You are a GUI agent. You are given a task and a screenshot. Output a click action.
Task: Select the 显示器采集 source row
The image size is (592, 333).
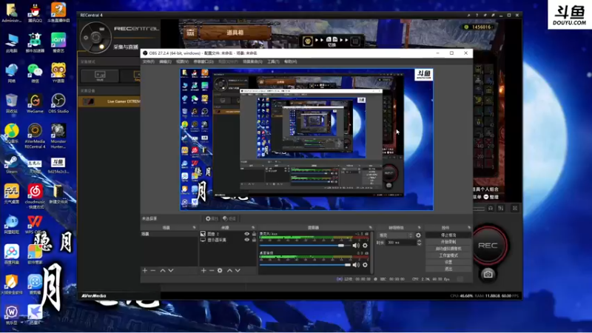[228, 240]
